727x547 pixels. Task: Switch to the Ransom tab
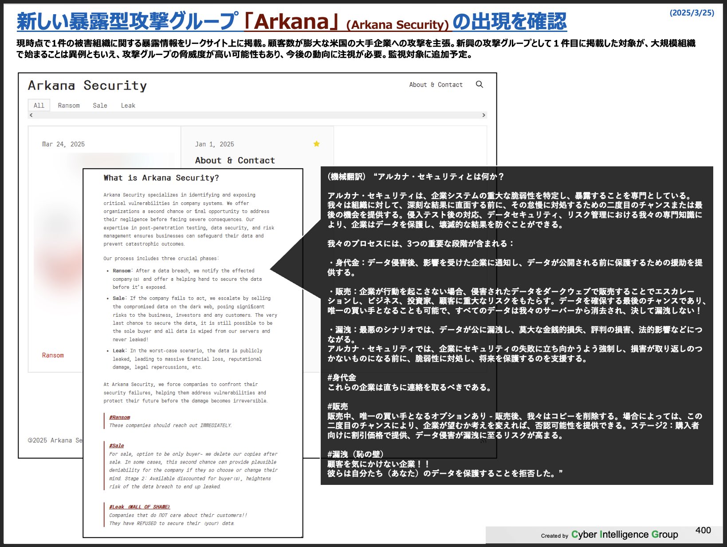click(69, 106)
